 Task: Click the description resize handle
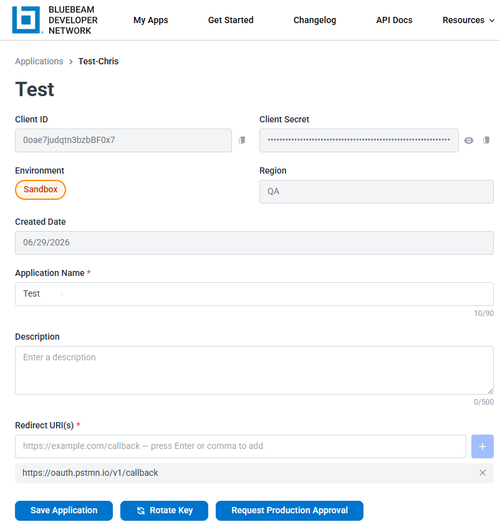coord(490,392)
